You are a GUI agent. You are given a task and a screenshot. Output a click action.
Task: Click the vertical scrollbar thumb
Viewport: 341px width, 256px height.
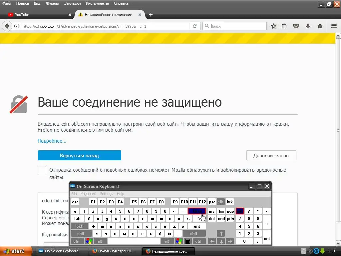tap(338, 131)
